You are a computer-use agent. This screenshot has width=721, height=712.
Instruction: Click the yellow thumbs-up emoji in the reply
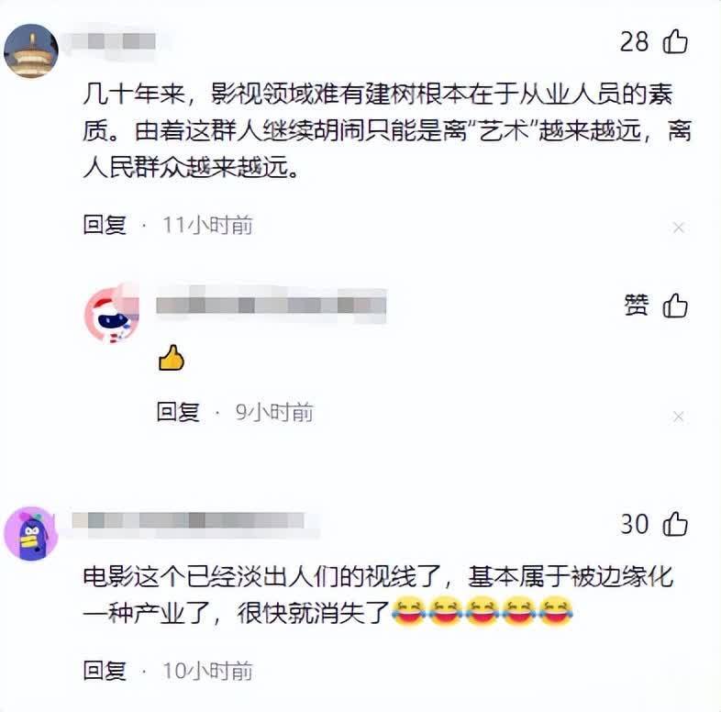(171, 358)
